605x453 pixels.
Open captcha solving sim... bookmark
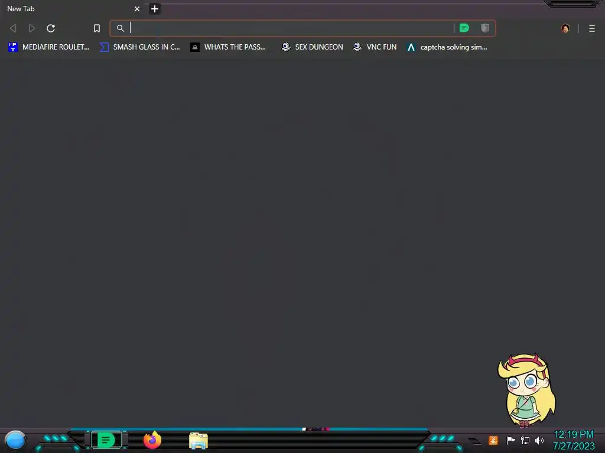tap(447, 47)
